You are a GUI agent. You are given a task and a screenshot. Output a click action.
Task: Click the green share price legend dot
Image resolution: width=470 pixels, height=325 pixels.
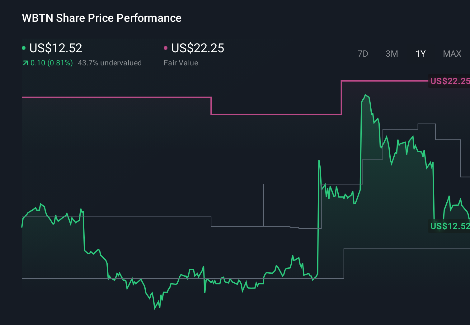(x=24, y=48)
